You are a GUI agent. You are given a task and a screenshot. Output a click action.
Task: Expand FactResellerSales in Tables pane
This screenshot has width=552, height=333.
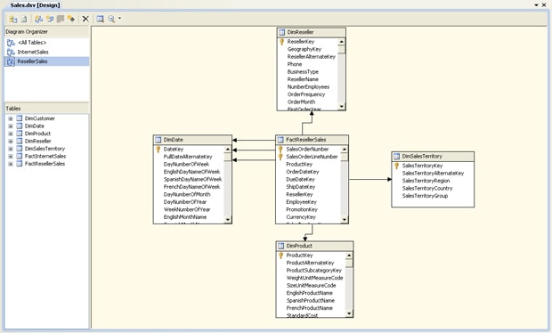pyautogui.click(x=11, y=164)
